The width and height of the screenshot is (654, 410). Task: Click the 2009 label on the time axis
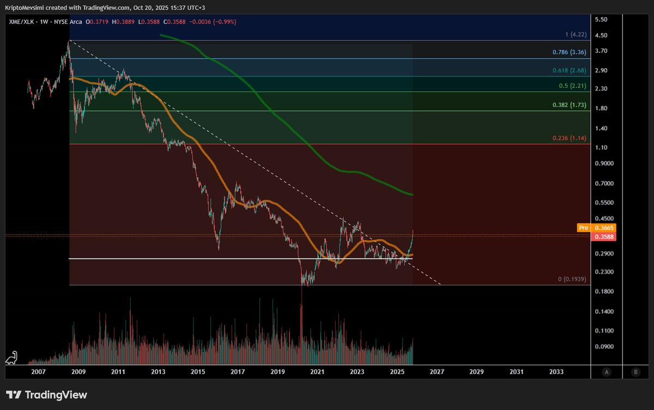[78, 372]
